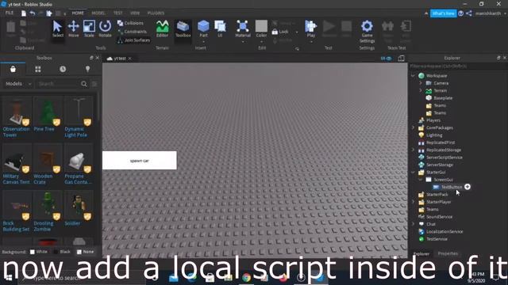The height and width of the screenshot is (285, 508).
Task: Switch to the Properties panel tab
Action: (448, 253)
